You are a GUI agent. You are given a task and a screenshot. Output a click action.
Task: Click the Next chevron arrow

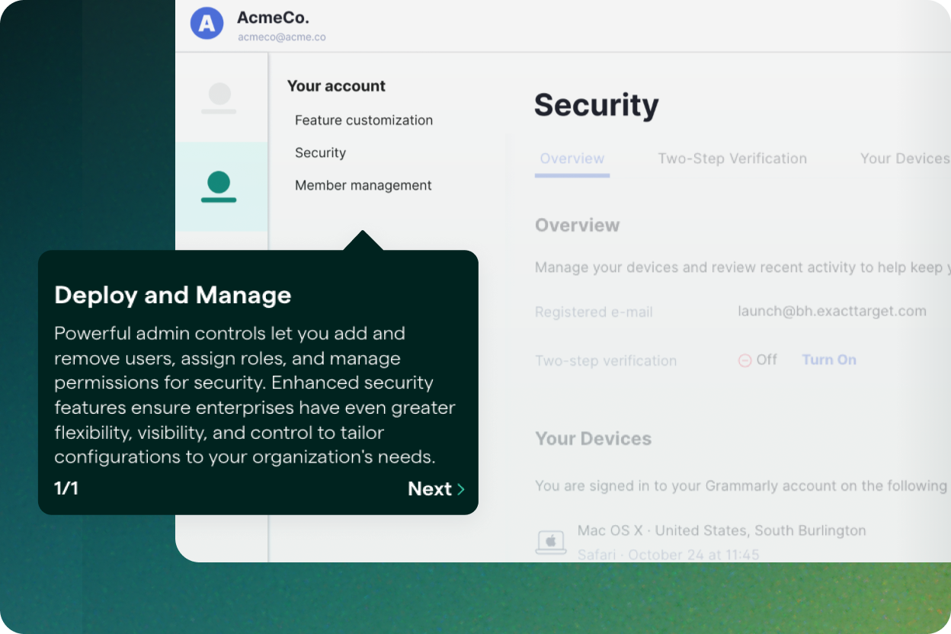[460, 489]
